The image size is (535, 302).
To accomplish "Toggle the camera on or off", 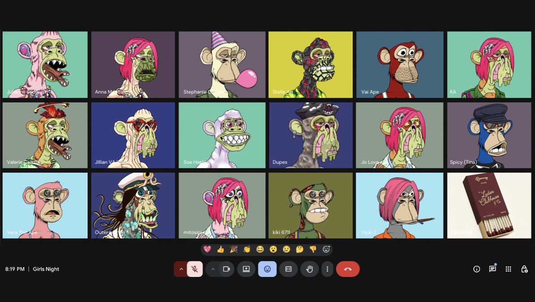I will (x=227, y=269).
